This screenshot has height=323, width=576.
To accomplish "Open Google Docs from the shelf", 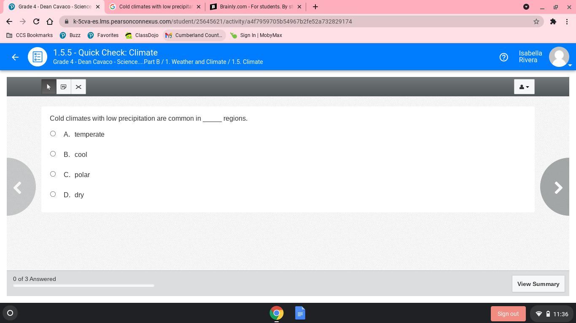I will click(x=300, y=313).
